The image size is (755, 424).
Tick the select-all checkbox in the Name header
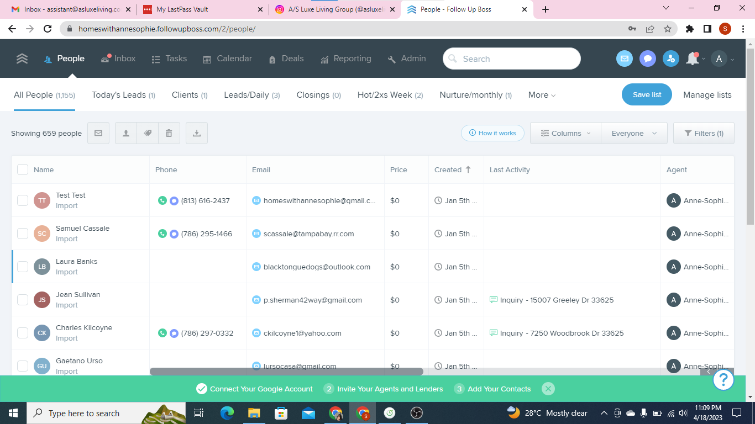[23, 169]
